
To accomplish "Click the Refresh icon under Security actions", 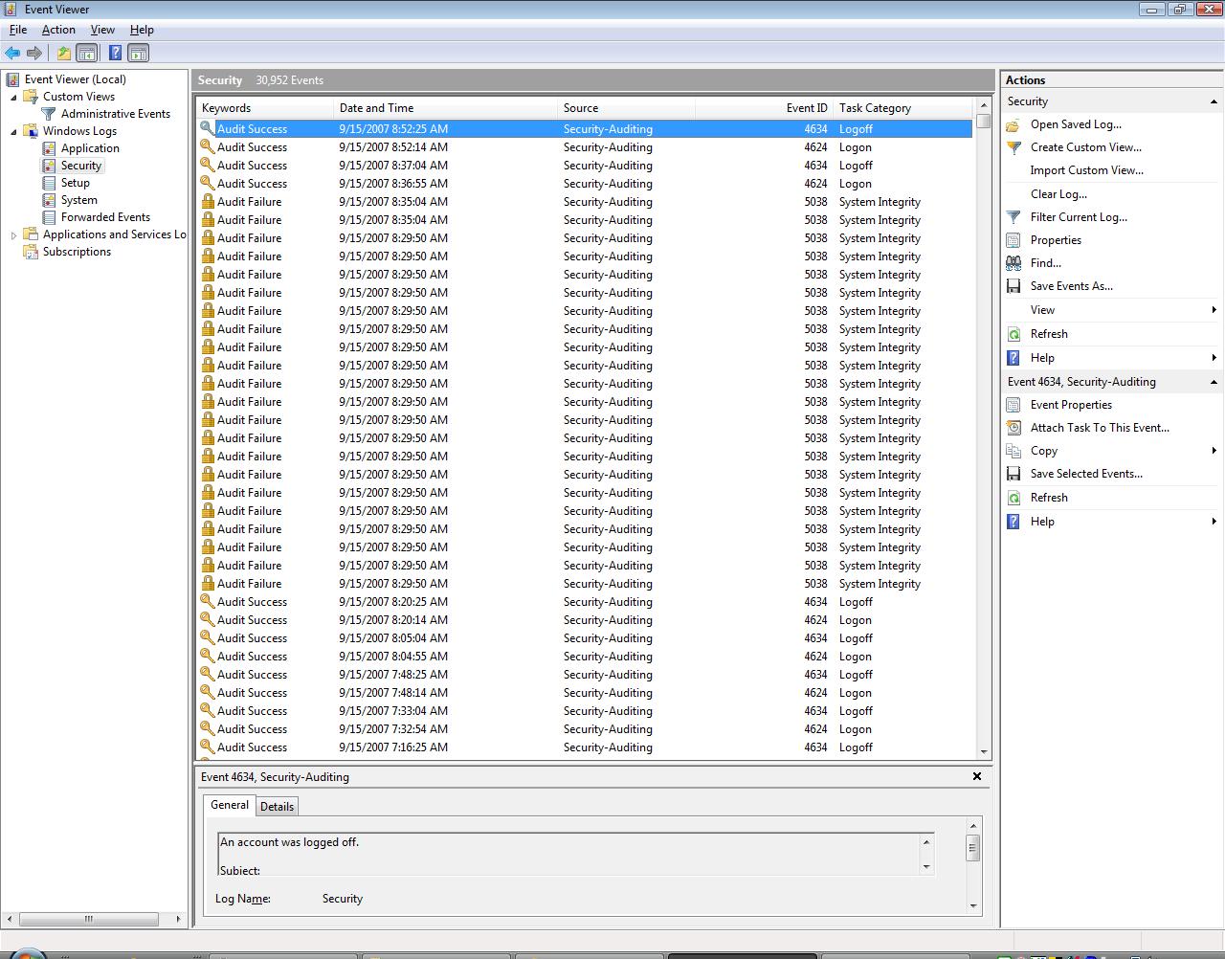I will tap(1013, 333).
